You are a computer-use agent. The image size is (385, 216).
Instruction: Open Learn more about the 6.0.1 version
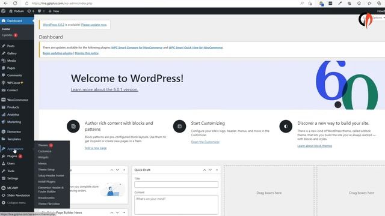105,89
